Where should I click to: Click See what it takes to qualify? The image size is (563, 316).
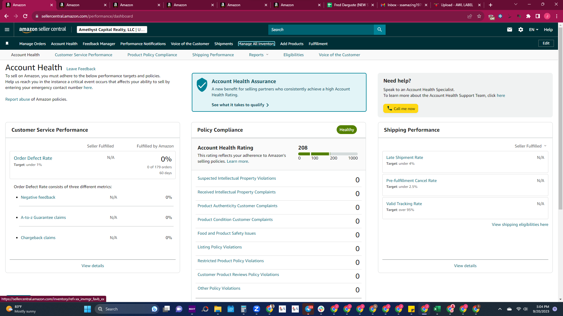pos(240,105)
